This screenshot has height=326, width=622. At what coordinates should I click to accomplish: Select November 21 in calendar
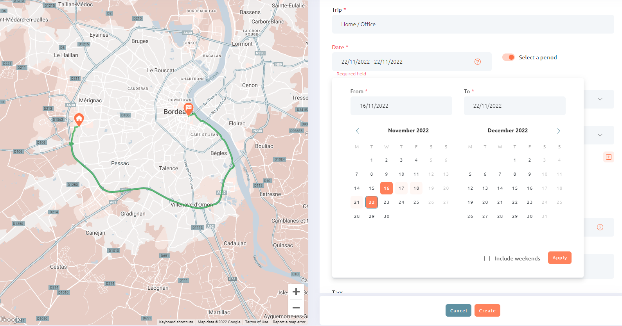pos(357,202)
